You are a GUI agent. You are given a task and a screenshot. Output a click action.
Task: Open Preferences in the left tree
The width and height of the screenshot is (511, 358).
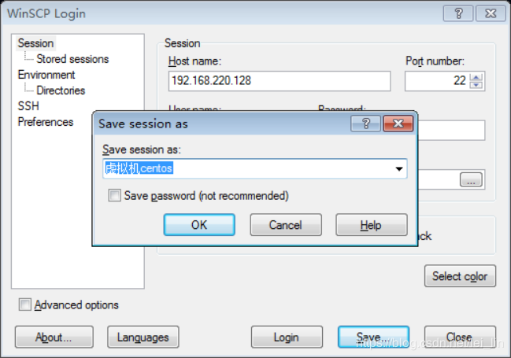[45, 122]
